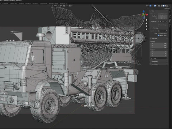Toggle proportional editing icon
Screen dimensions: 172x129
pyautogui.click(x=70, y=6)
